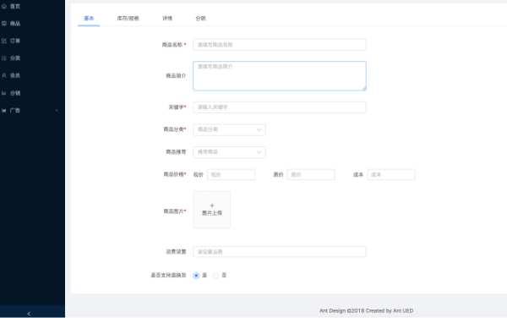Open the 商品分类 dropdown
The image size is (507, 318).
tap(229, 129)
